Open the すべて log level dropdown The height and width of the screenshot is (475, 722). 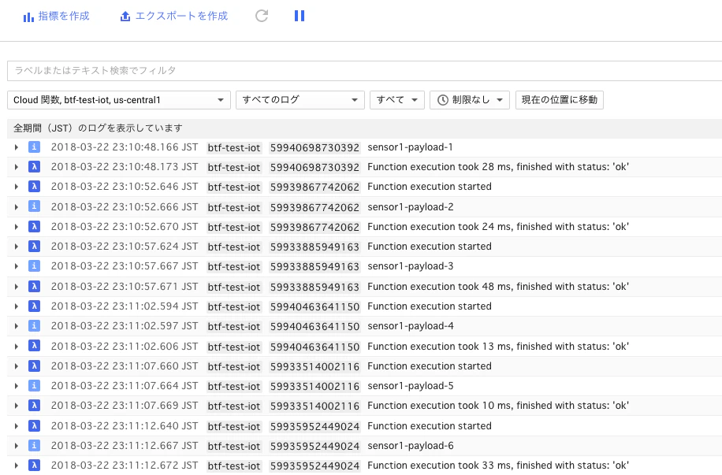click(x=397, y=100)
